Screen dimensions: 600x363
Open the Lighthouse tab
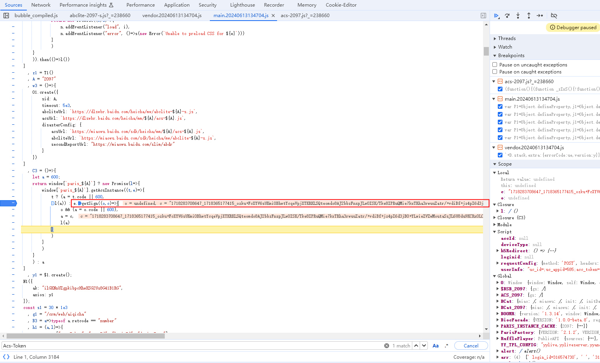point(242,5)
